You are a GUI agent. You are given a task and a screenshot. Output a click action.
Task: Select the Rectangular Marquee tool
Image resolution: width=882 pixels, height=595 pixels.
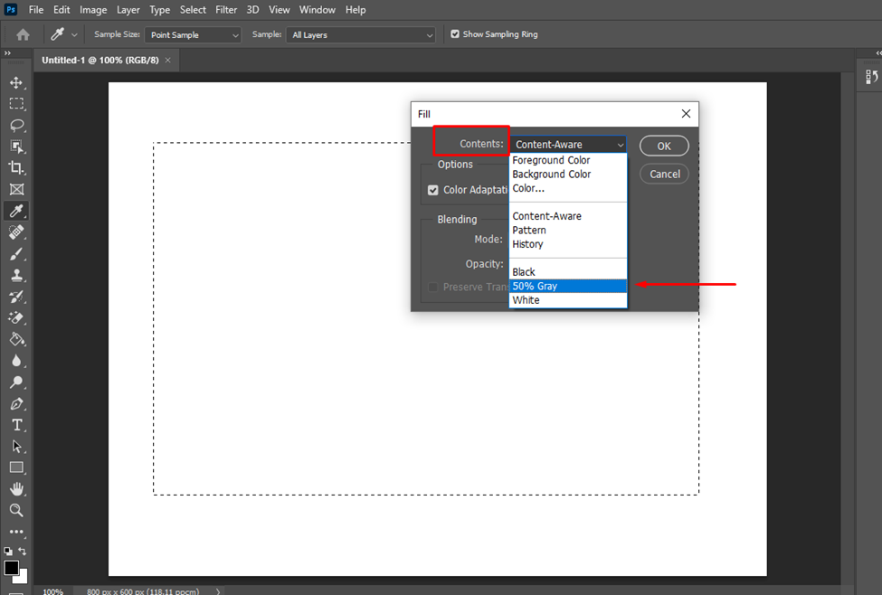tap(16, 104)
